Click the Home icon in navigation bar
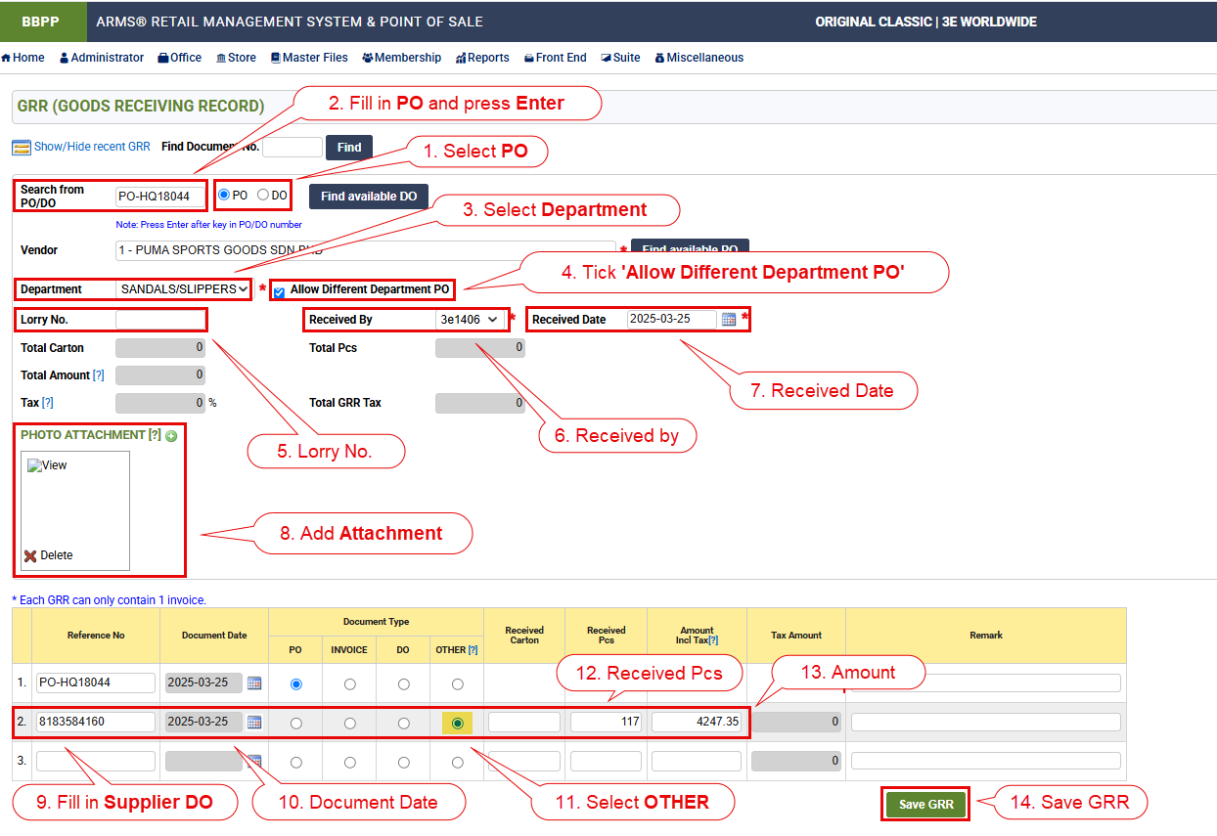Image resolution: width=1217 pixels, height=836 pixels. coord(6,58)
